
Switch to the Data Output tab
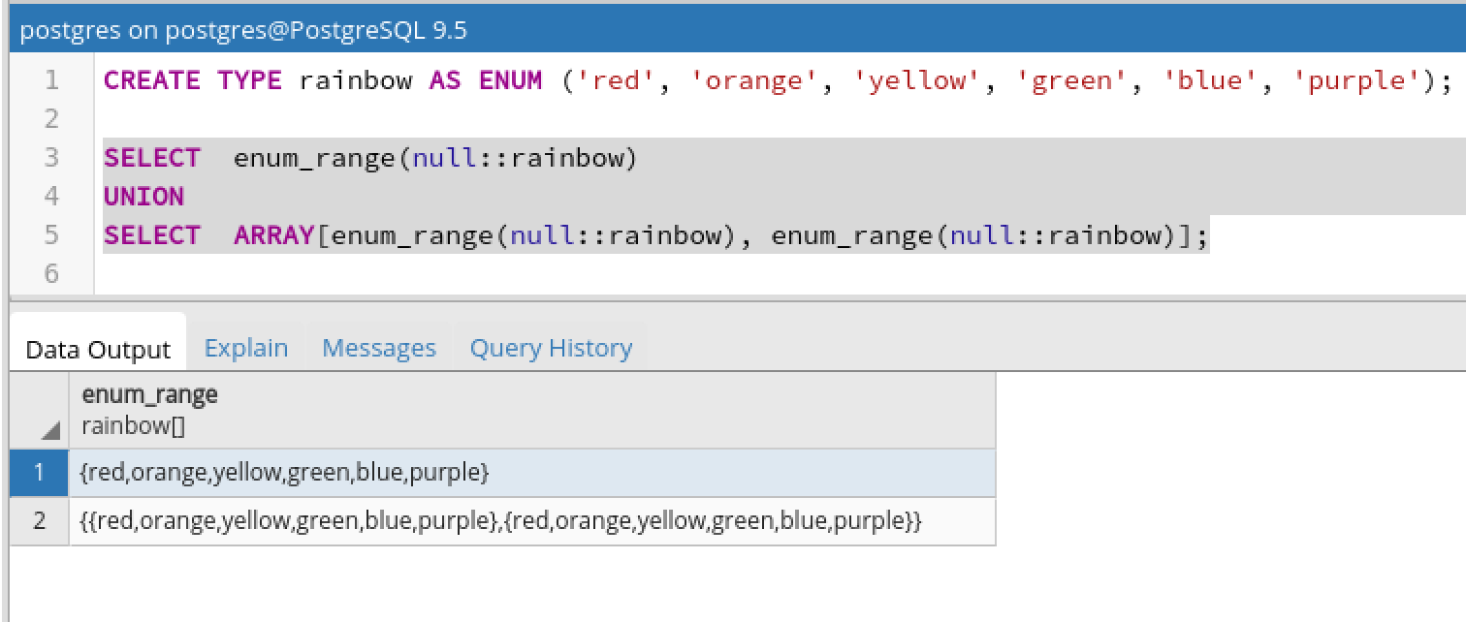98,349
